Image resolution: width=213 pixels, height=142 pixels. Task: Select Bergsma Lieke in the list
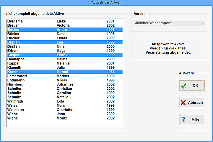tap(64, 21)
